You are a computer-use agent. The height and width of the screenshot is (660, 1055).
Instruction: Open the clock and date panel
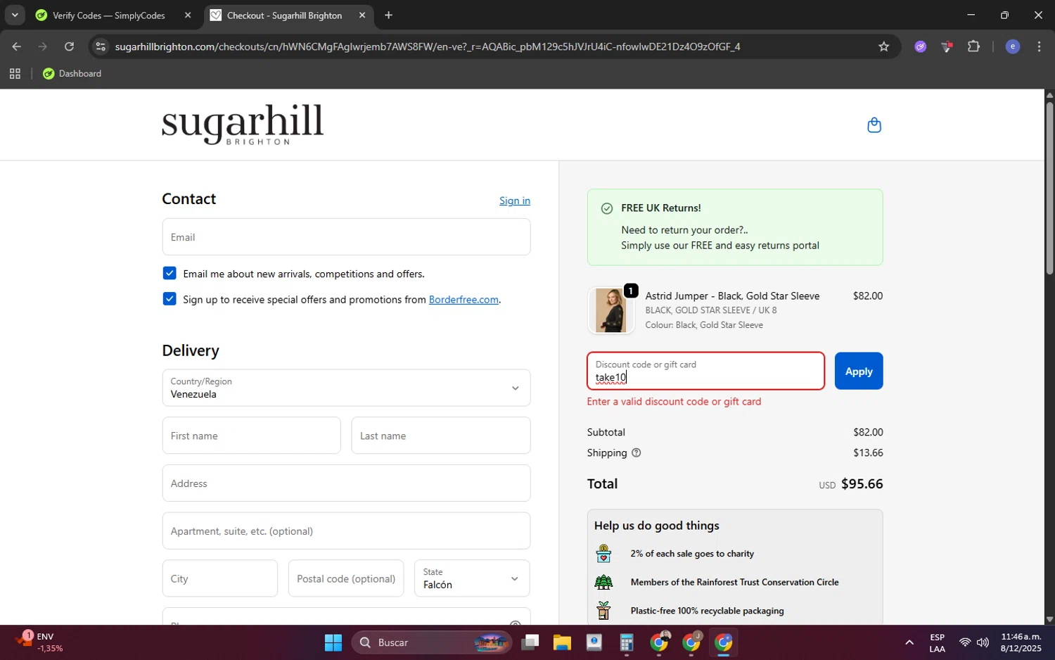1021,642
